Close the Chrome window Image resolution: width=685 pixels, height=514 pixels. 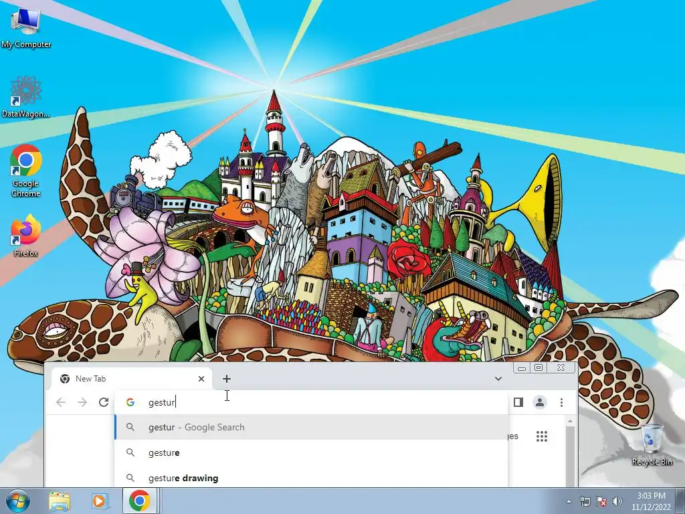(x=561, y=368)
